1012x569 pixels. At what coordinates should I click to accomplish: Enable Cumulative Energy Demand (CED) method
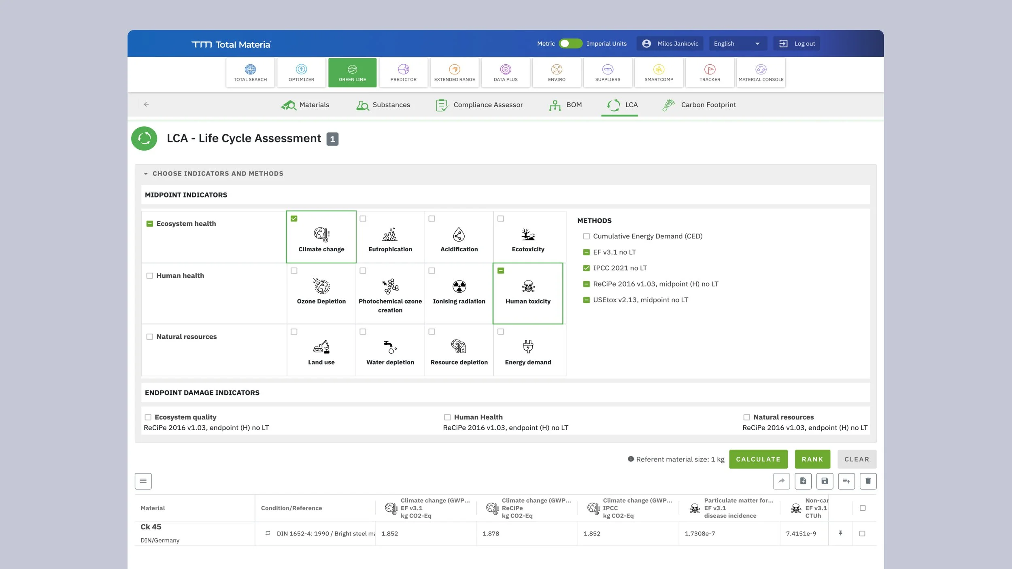586,236
